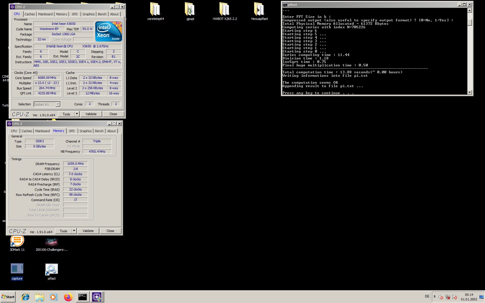The image size is (485, 303).
Task: Open Internet Explorer from the taskbar
Action: point(25,297)
